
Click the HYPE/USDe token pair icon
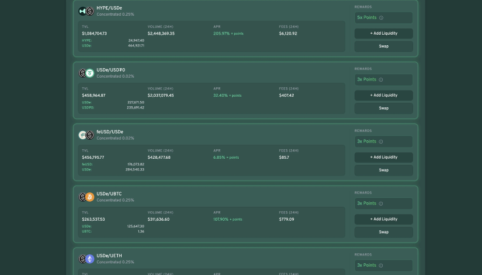pos(86,11)
